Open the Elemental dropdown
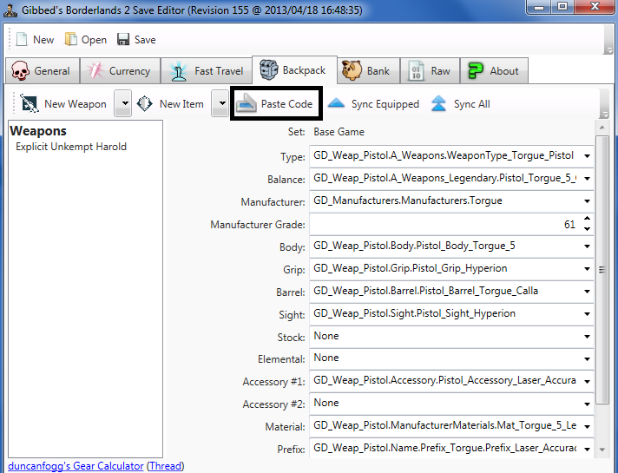The width and height of the screenshot is (618, 473). click(x=587, y=358)
